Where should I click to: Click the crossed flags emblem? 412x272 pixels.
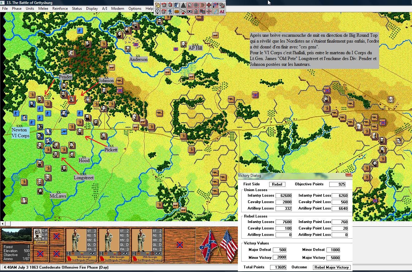pyautogui.click(x=218, y=246)
